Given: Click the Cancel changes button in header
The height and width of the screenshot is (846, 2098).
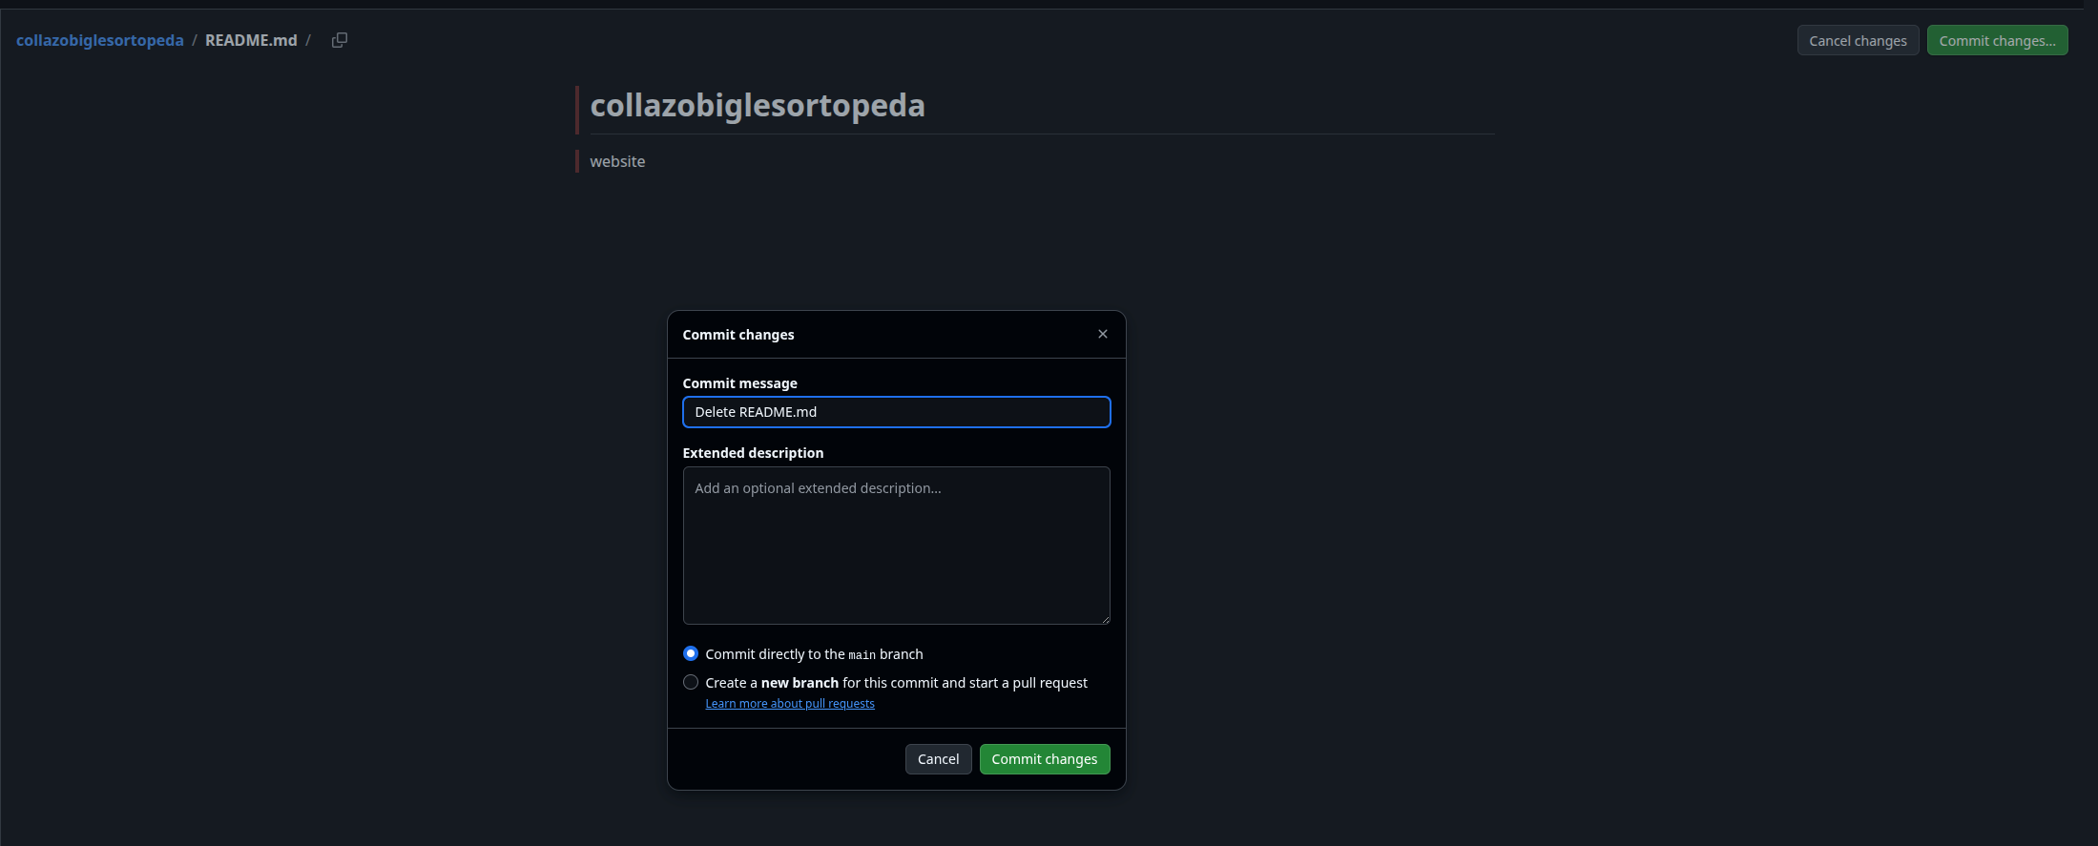Looking at the screenshot, I should [x=1858, y=41].
